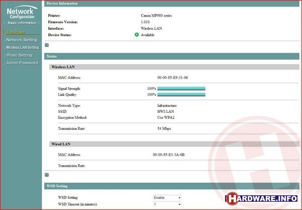Click the small top-of-page icon below Device Status
This screenshot has width=302, height=210.
(x=47, y=45)
